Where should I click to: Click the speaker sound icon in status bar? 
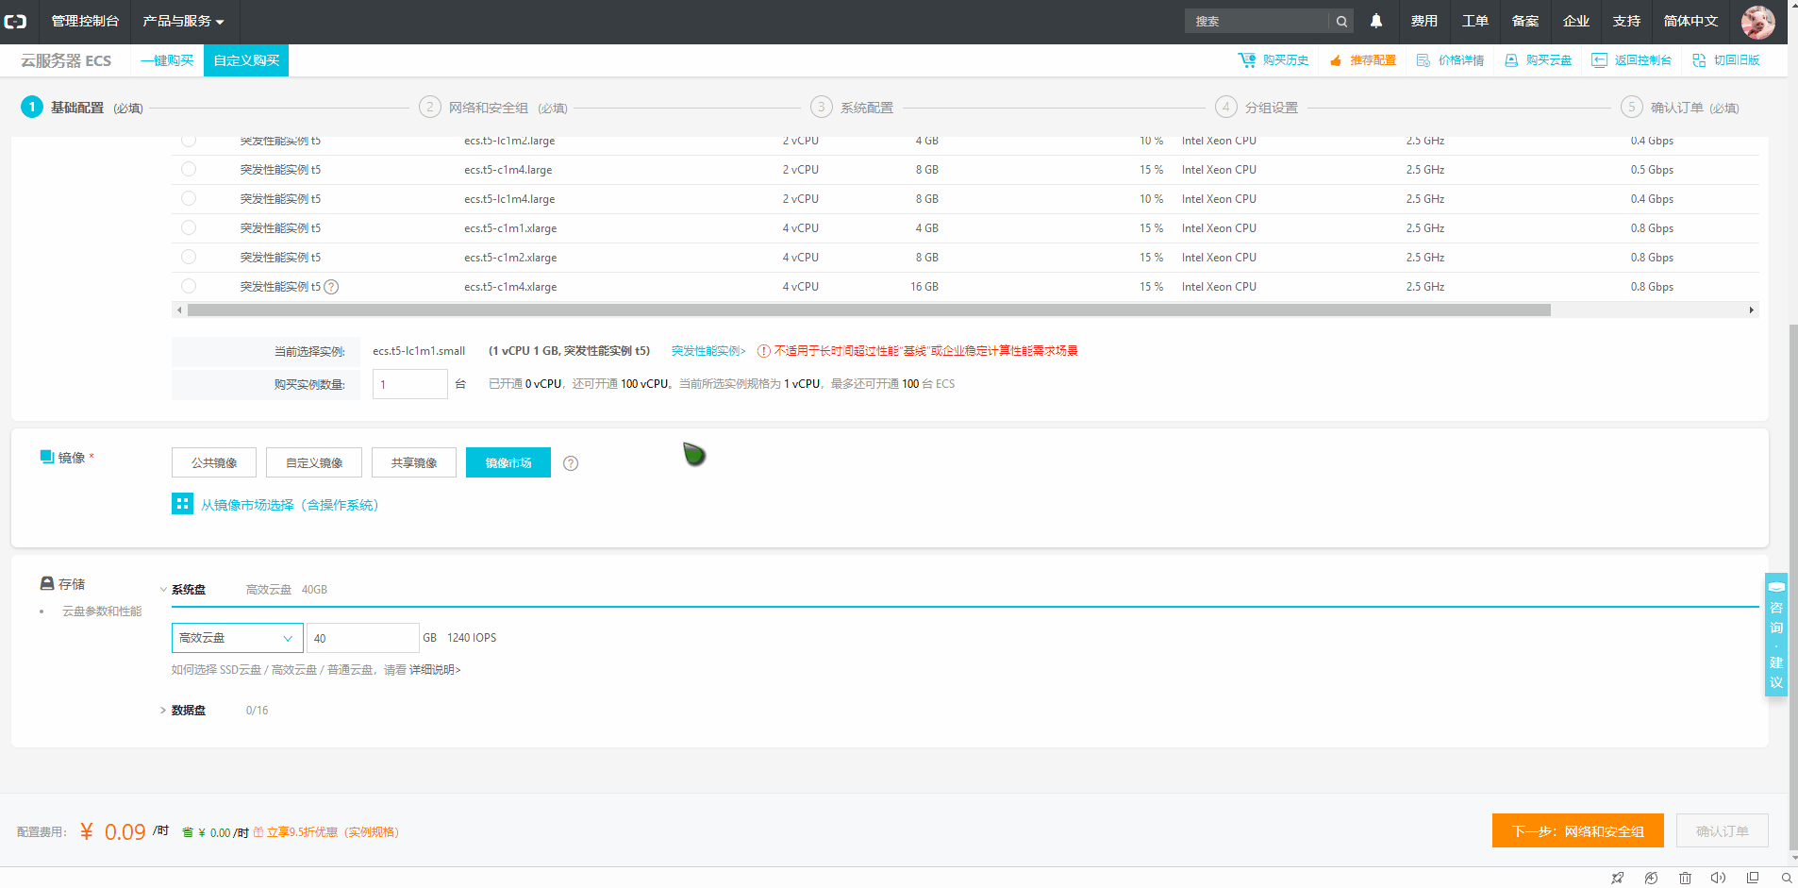1718,878
